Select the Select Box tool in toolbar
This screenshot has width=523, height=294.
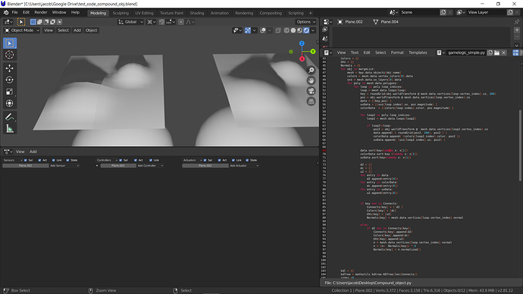pyautogui.click(x=10, y=43)
